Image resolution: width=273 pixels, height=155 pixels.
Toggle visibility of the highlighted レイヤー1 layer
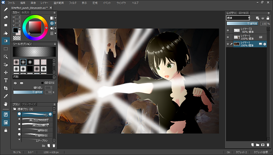click(228, 44)
